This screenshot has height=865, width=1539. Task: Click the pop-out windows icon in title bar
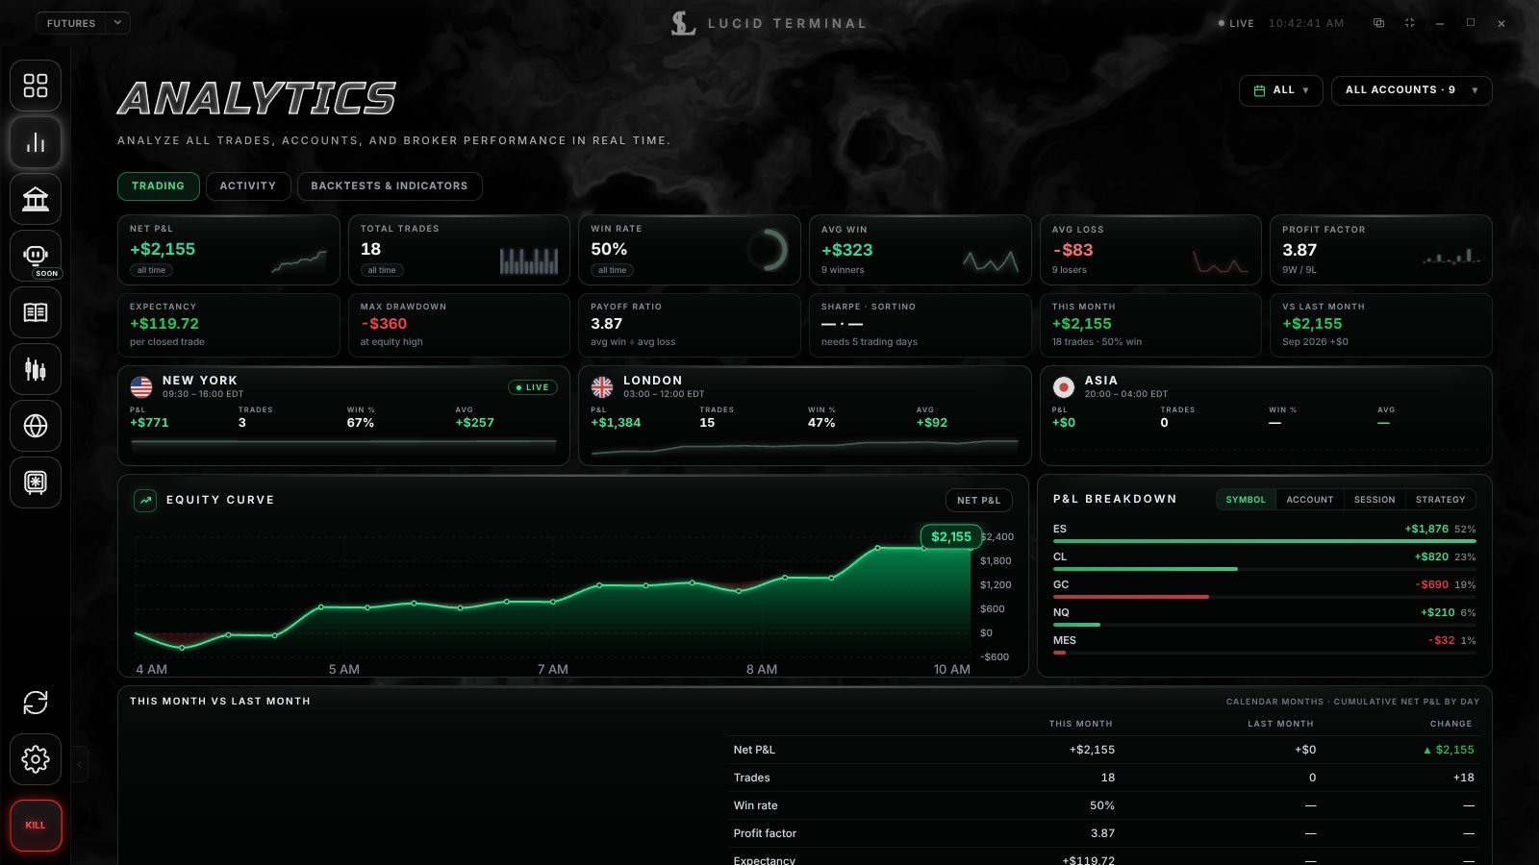pos(1378,23)
